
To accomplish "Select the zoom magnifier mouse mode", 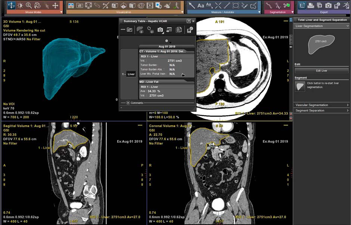I will click(x=29, y=6).
